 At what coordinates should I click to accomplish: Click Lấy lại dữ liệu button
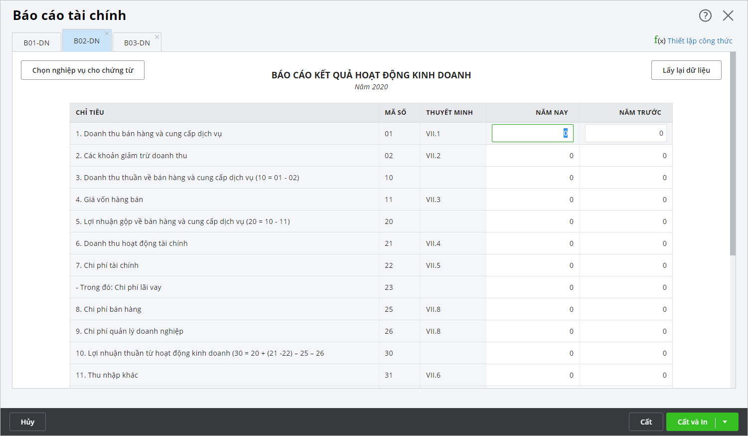click(686, 70)
